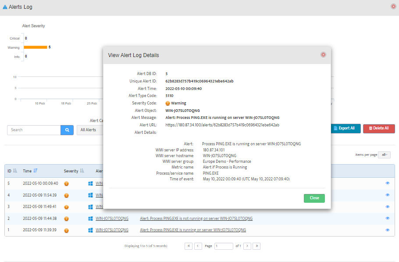The image size is (399, 262).
Task: Click warning severity icon in row 2
Action: 66,219
